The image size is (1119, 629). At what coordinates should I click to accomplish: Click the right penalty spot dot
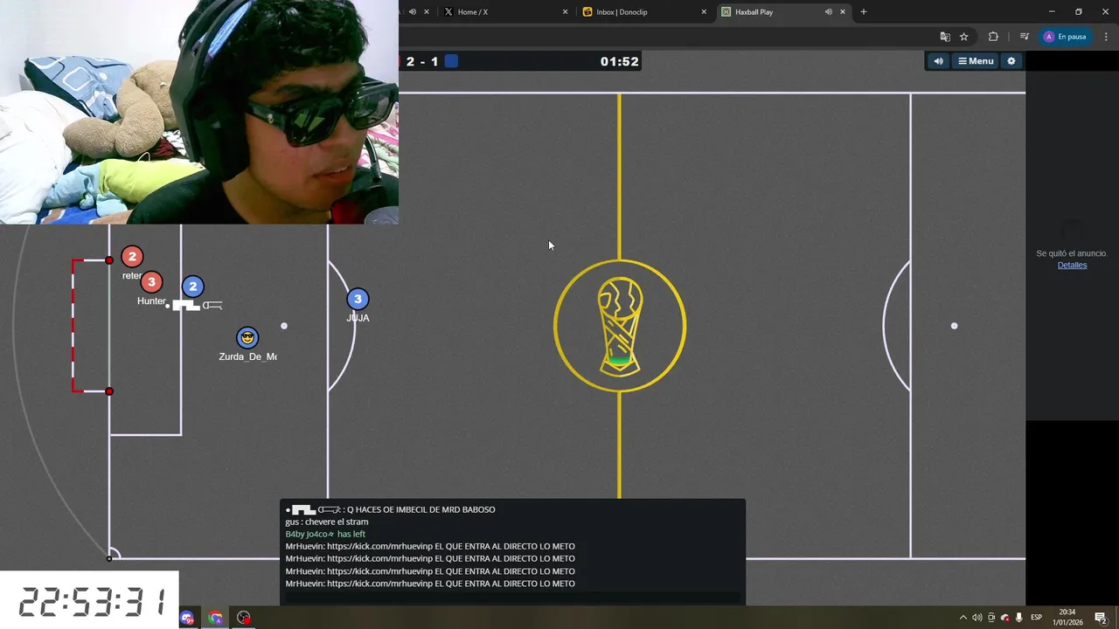pyautogui.click(x=954, y=326)
